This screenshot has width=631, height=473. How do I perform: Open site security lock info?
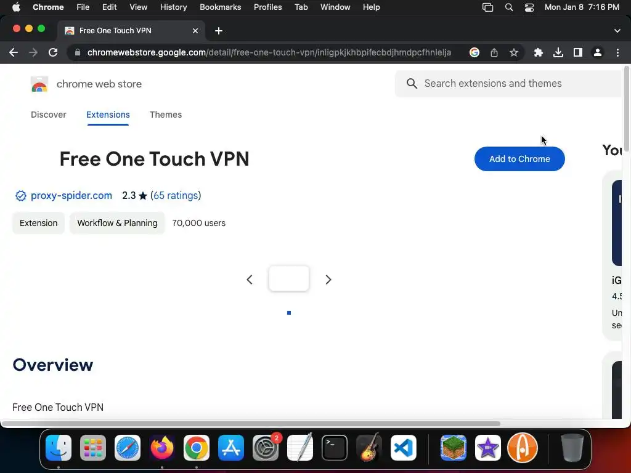point(78,52)
